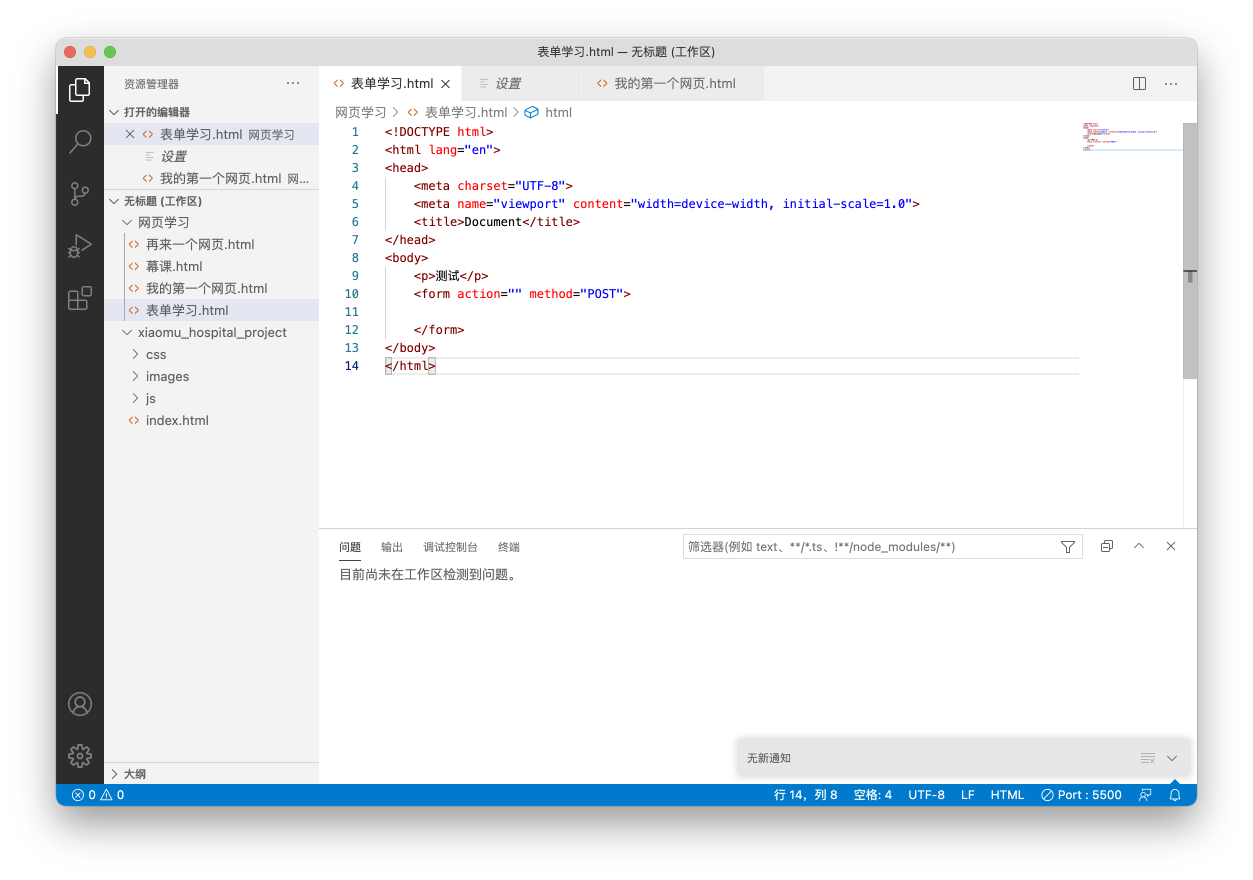Open the Accounts icon in activity bar

point(79,704)
